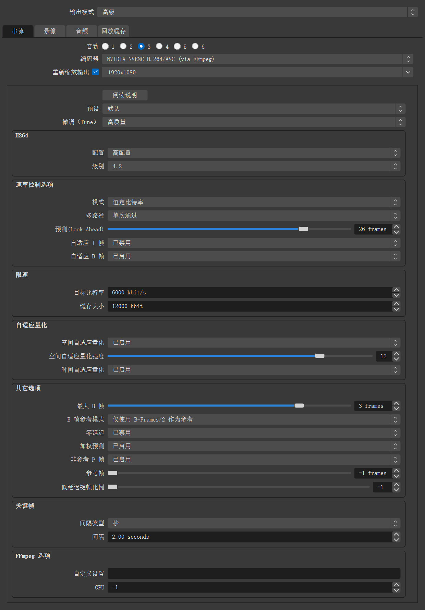425x610 pixels.
Task: Click the 阅读说明 button
Action: pyautogui.click(x=125, y=95)
